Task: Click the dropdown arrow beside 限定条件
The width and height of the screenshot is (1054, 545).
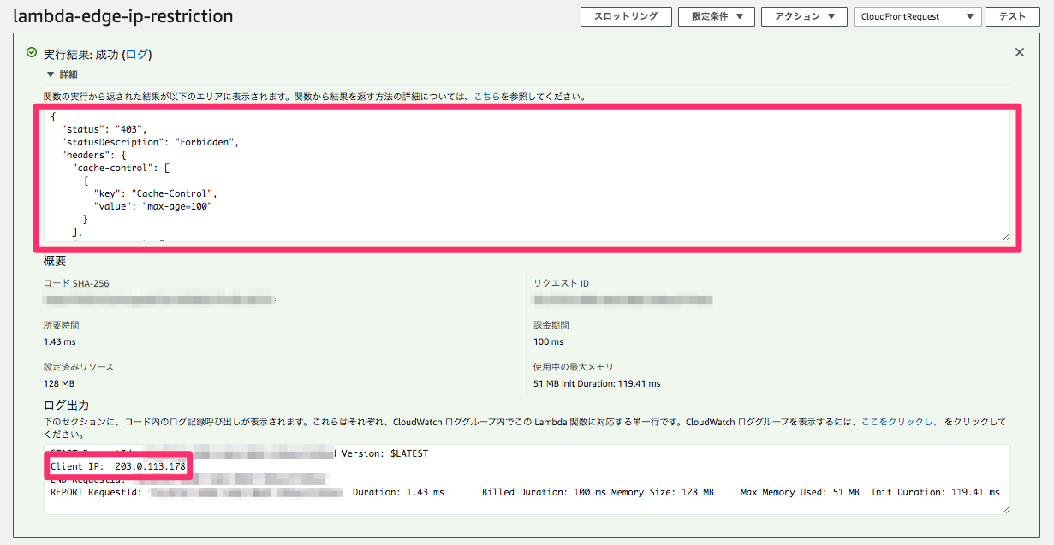Action: (x=739, y=16)
